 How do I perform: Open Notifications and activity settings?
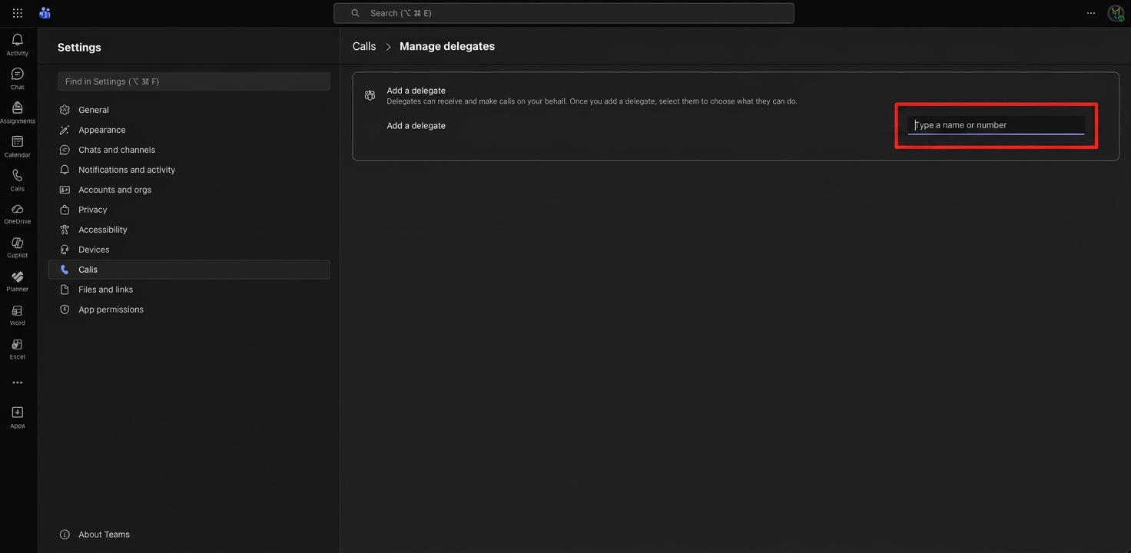[x=189, y=170]
